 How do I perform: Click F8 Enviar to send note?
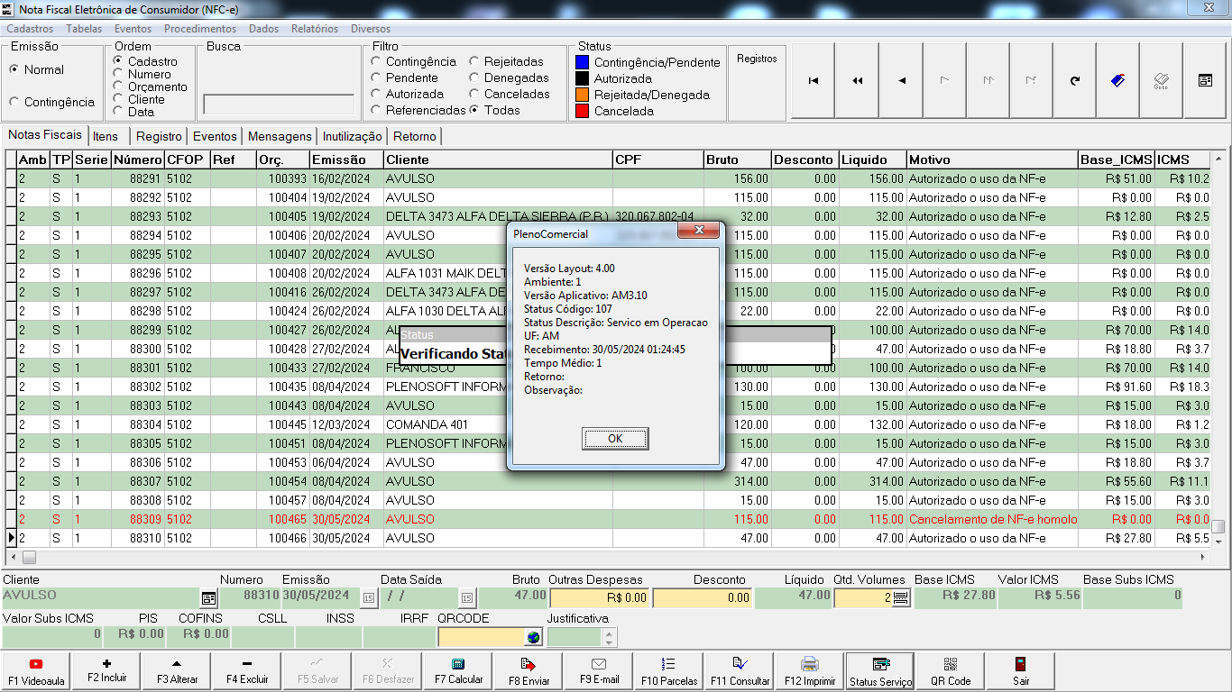529,671
